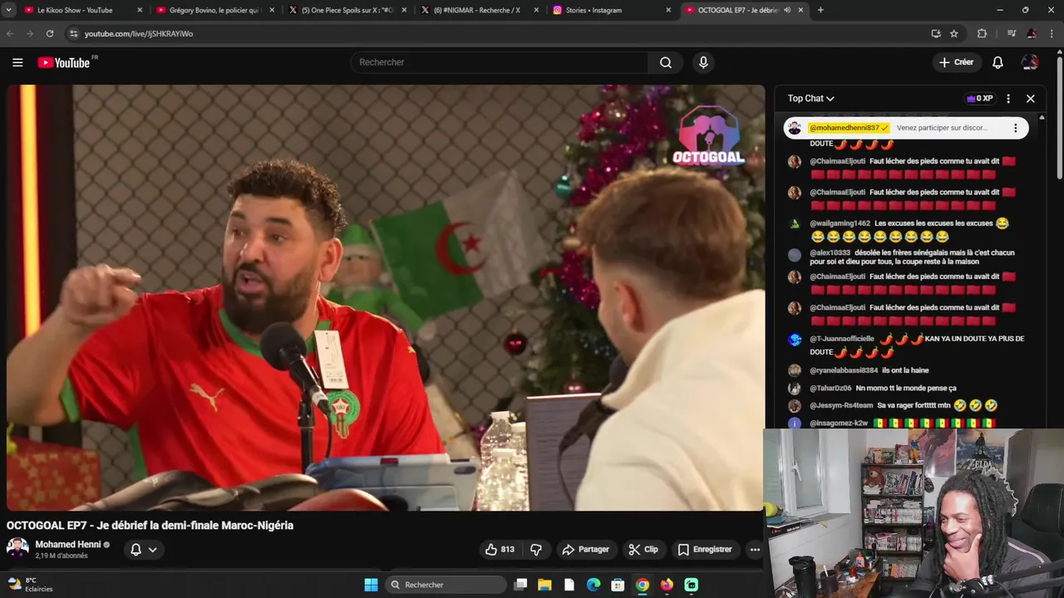Start voice search with the microphone icon
Image resolution: width=1064 pixels, height=598 pixels.
tap(703, 62)
